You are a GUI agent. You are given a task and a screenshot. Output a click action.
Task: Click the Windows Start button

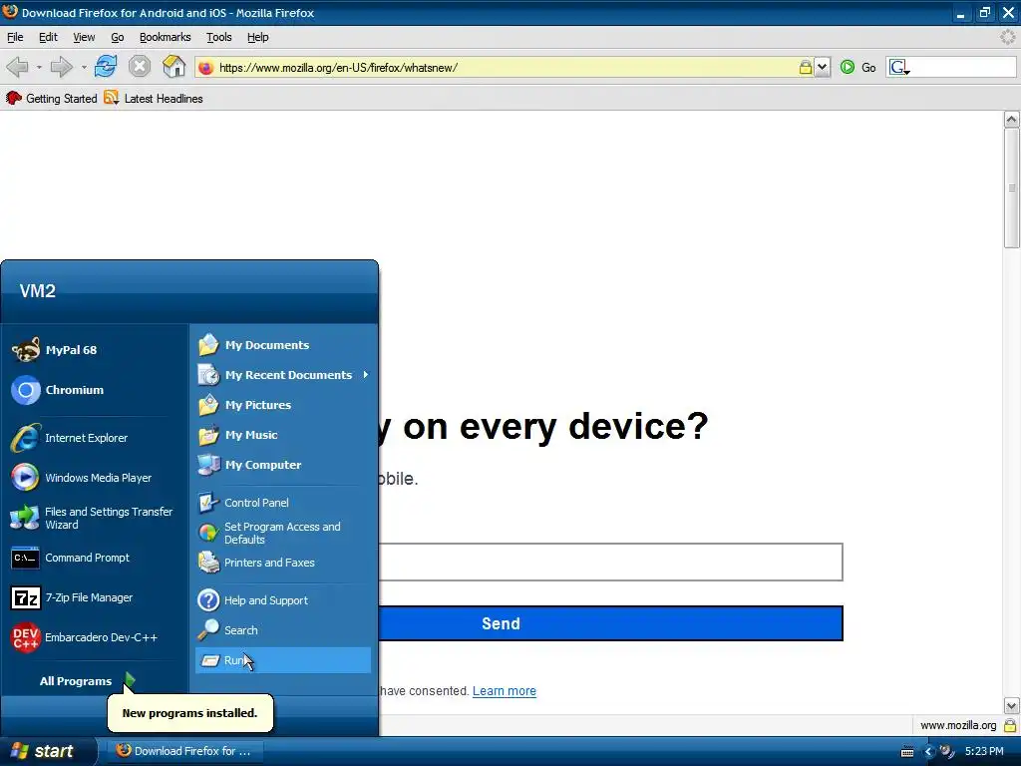pos(48,751)
